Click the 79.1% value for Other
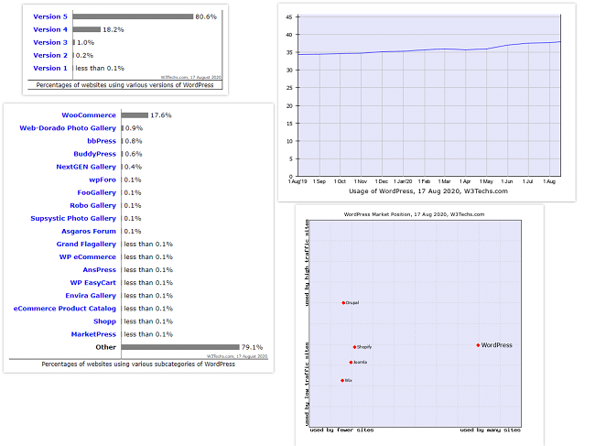595x446 pixels. 253,347
